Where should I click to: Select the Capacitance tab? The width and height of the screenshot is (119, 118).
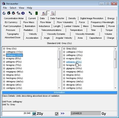95,38
